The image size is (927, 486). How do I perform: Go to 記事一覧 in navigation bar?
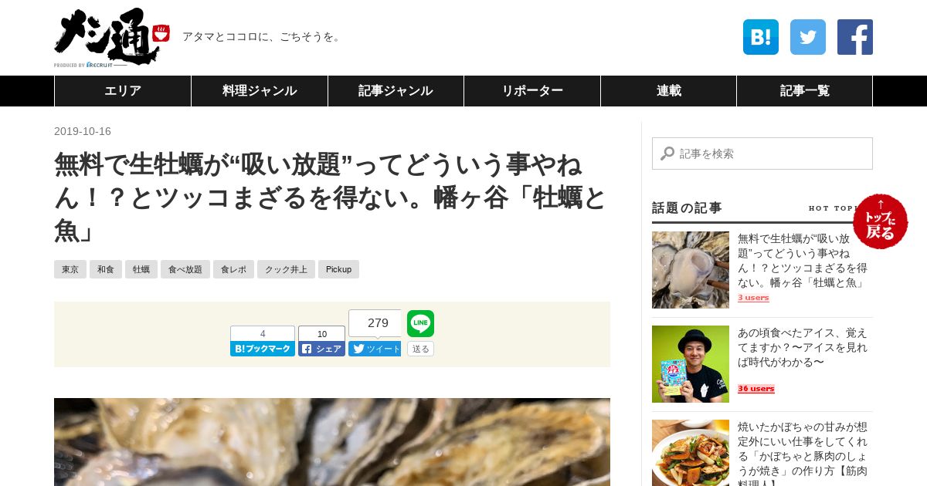point(804,91)
